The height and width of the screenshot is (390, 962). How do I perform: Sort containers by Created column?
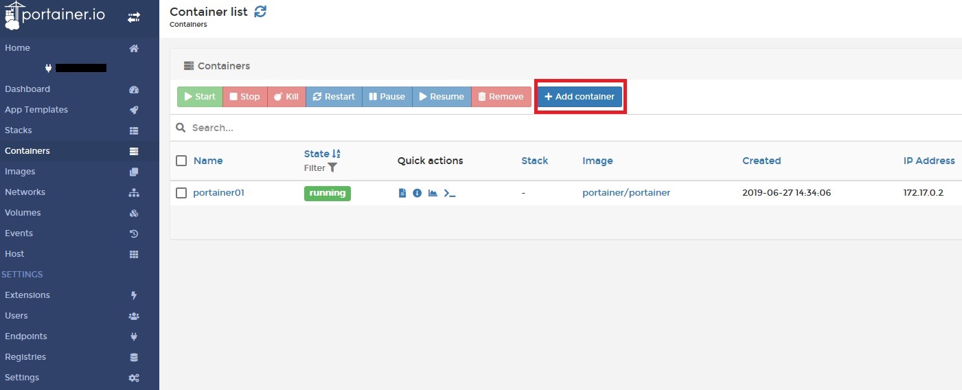click(761, 161)
